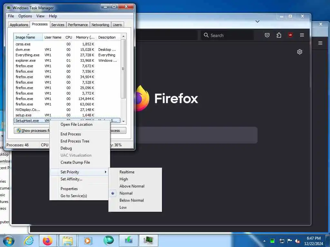Choose Above Normal priority

click(x=135, y=186)
